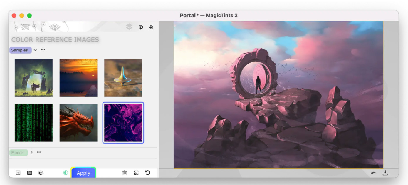Reset with the circular arrow icon
408x185 pixels.
[147, 173]
